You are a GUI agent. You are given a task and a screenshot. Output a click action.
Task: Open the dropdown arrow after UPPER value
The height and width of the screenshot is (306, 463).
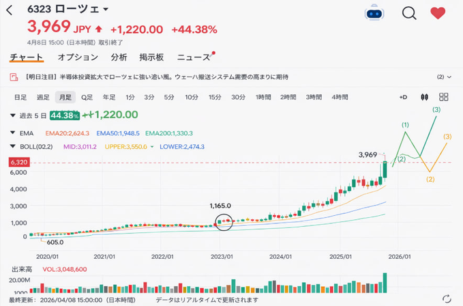[152, 147]
